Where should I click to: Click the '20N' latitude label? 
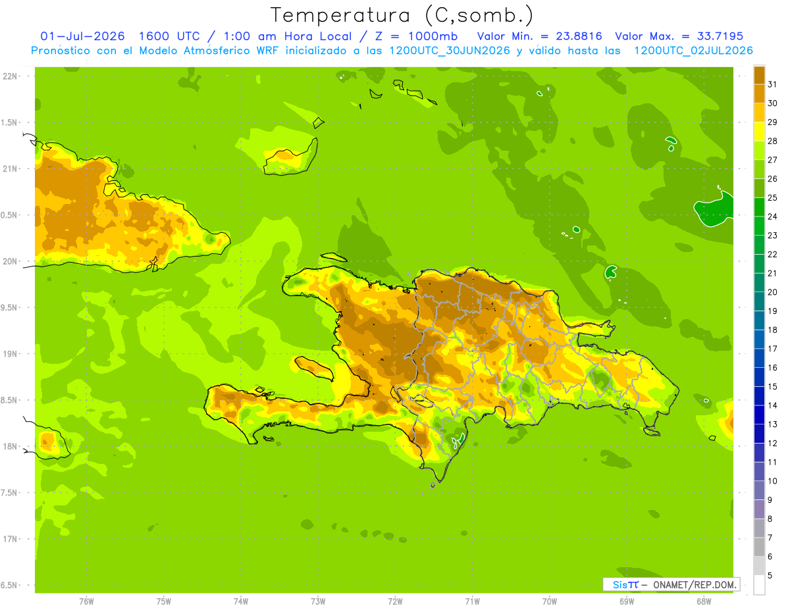coord(10,261)
